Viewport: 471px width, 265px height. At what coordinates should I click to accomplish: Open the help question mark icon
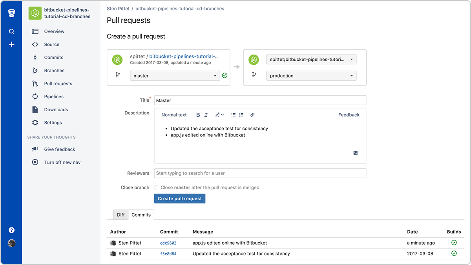tap(11, 230)
